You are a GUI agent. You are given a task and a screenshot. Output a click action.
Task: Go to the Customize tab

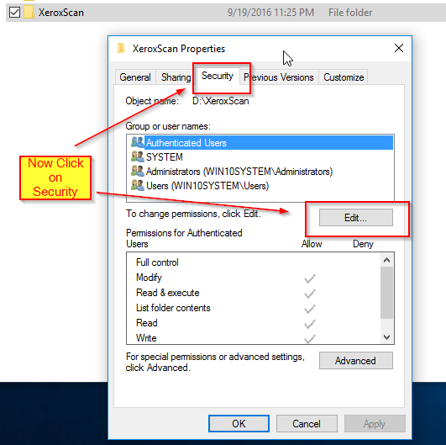click(344, 77)
